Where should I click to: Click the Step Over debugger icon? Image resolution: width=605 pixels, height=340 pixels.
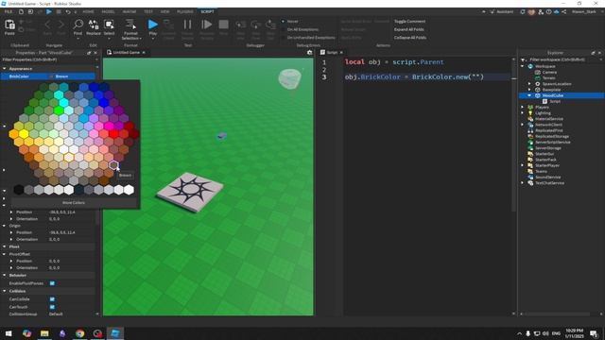256,25
